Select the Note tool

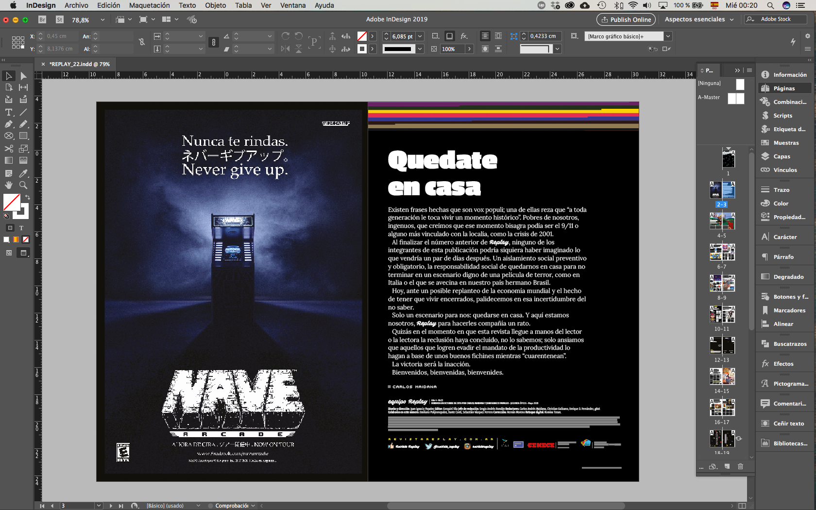pos(9,173)
